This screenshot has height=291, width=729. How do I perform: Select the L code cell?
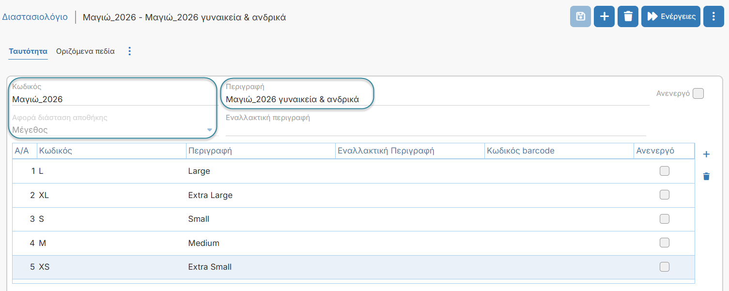tap(112, 171)
